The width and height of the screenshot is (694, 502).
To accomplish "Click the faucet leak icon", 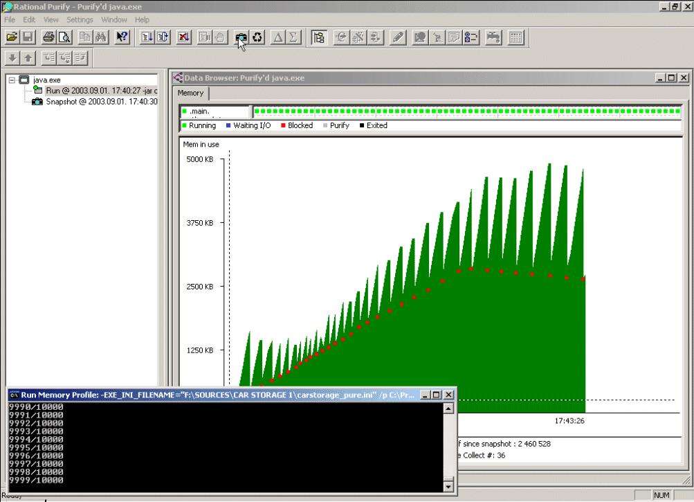I will coord(493,37).
